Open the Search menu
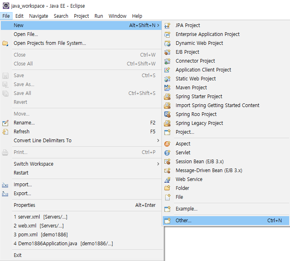Screen dimensions: 290x261 pyautogui.click(x=61, y=16)
